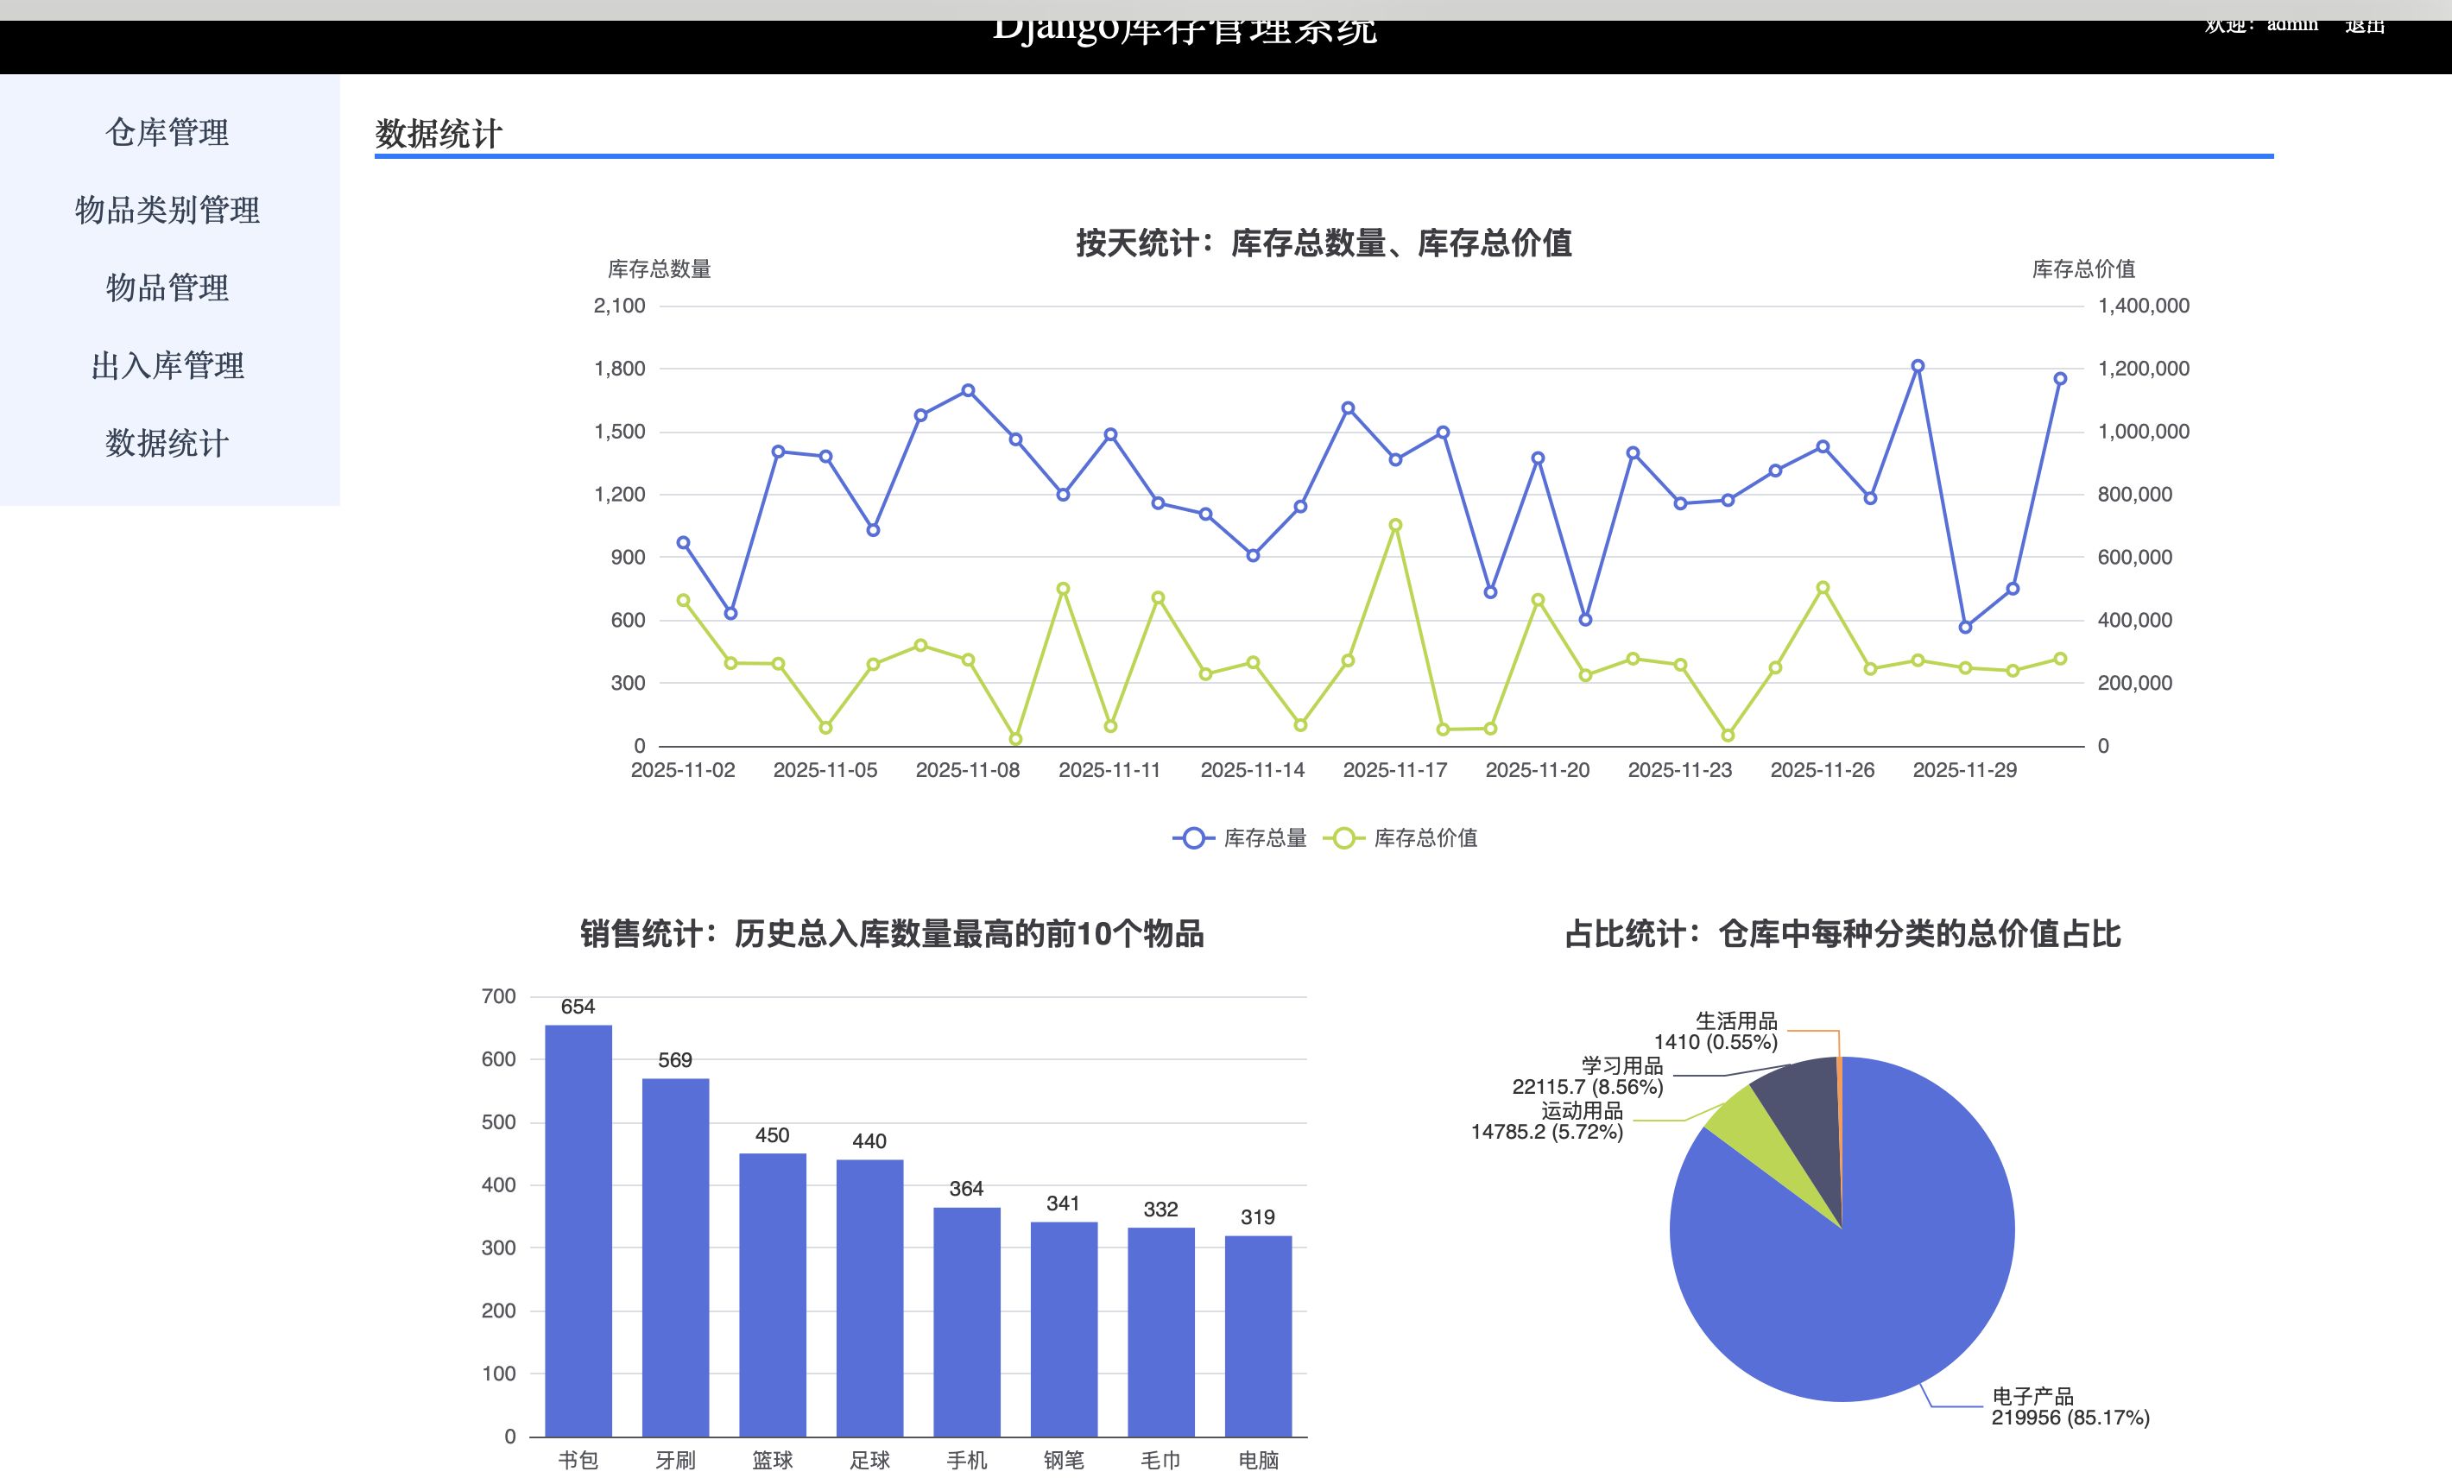Click the 退出 logout link
The image size is (2452, 1478).
(2365, 25)
